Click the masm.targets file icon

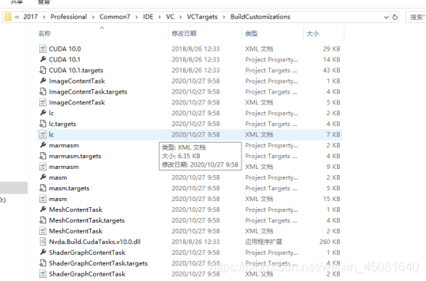pyautogui.click(x=42, y=188)
